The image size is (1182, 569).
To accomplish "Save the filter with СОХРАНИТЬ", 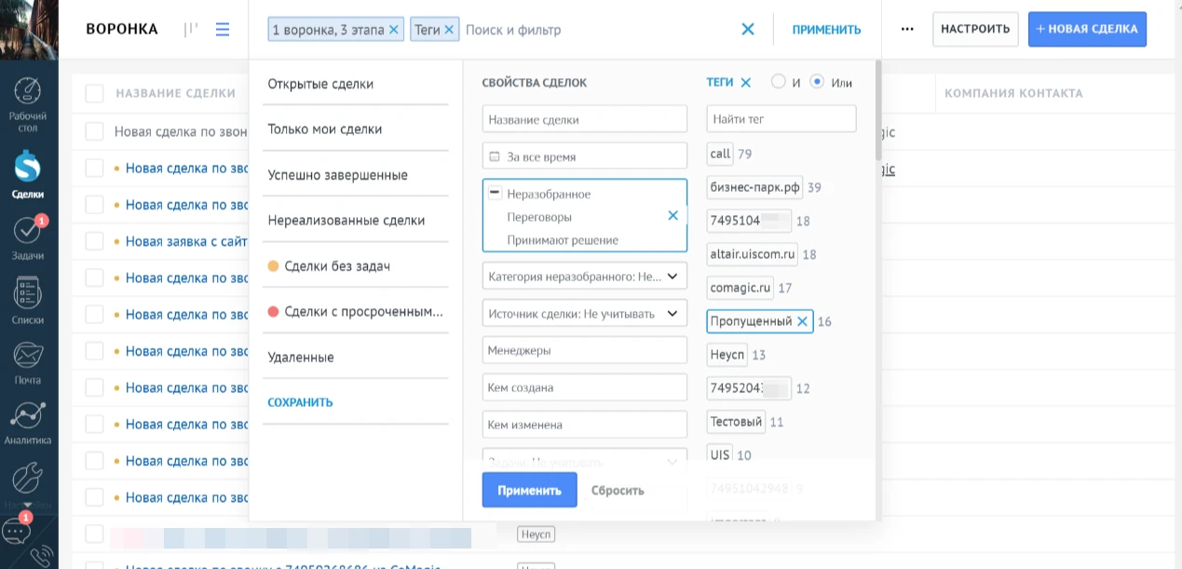I will pos(300,402).
